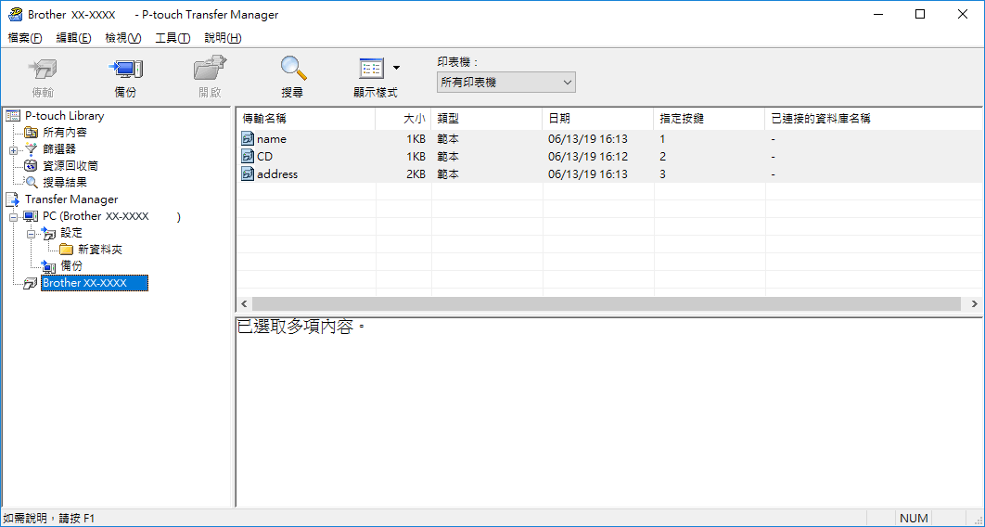Click the 已選取多項內容 preview text
Screen dimensions: 985x527
tap(301, 328)
